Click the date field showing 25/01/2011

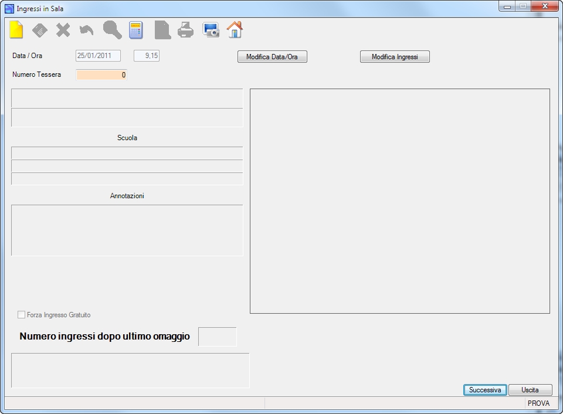(x=98, y=56)
